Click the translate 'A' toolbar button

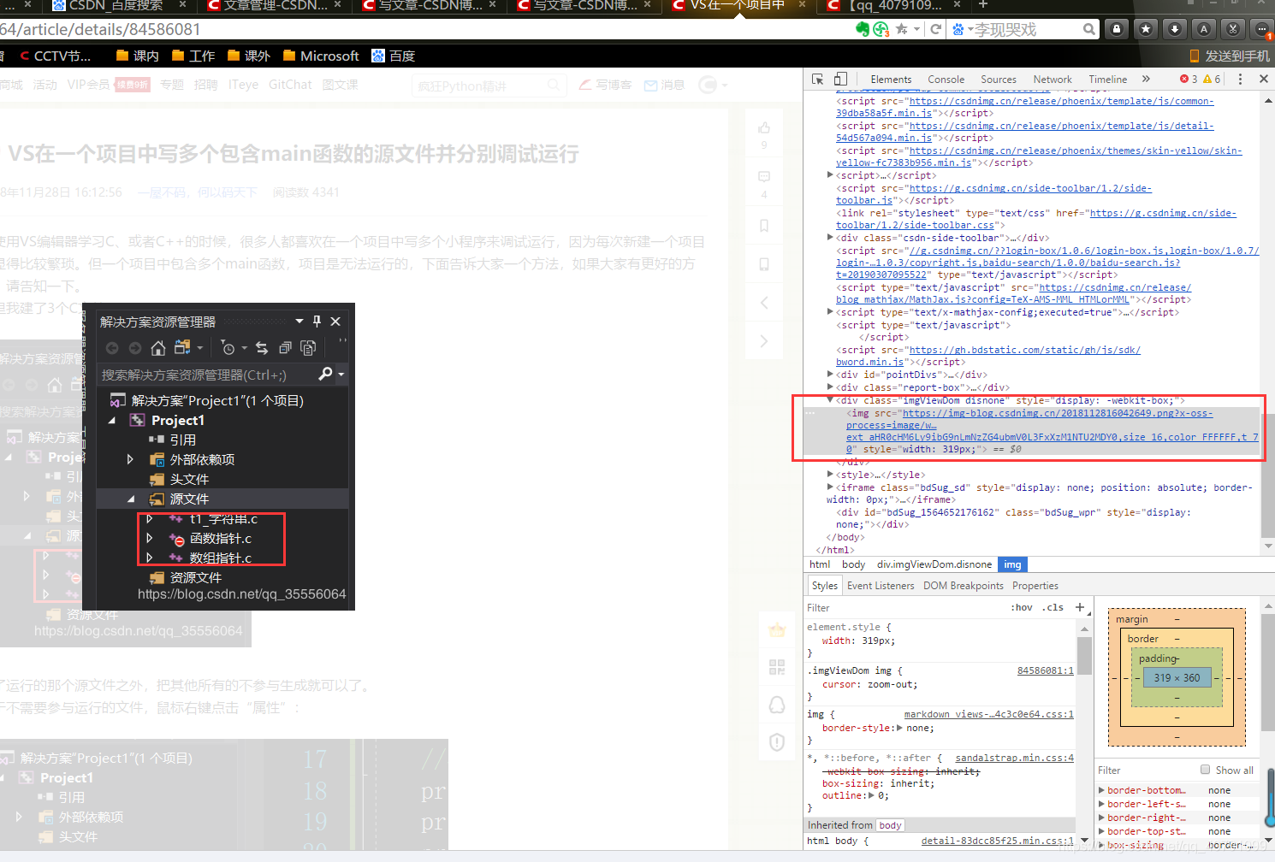[1204, 29]
